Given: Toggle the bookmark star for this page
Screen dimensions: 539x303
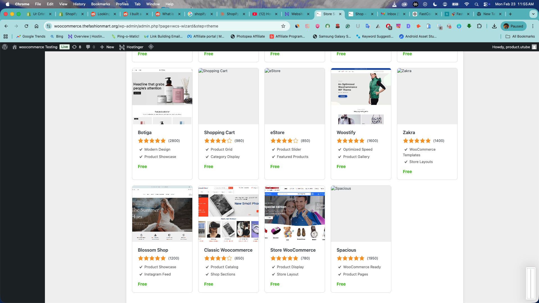Looking at the screenshot, I should [x=284, y=26].
